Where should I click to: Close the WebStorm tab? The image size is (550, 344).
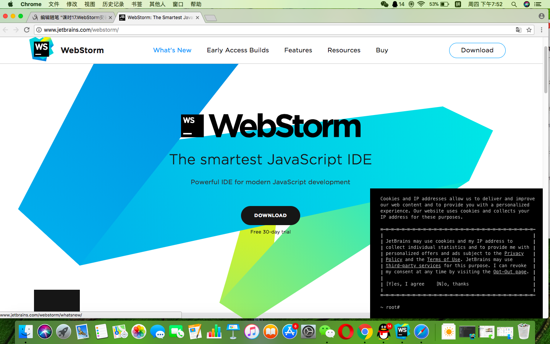(x=197, y=18)
